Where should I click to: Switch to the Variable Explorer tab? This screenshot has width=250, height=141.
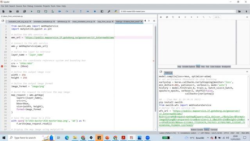coord(188,67)
